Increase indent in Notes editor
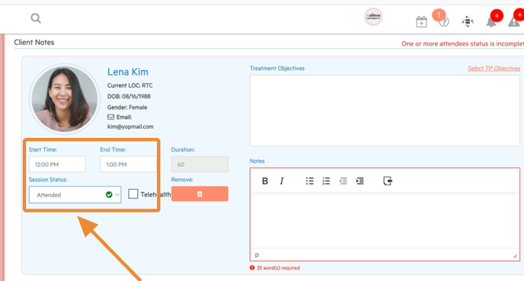The width and height of the screenshot is (524, 281). (x=360, y=180)
